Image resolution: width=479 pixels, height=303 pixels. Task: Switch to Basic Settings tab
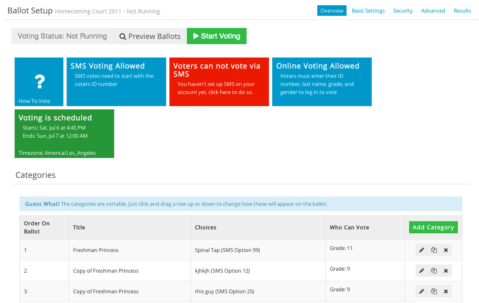click(368, 11)
